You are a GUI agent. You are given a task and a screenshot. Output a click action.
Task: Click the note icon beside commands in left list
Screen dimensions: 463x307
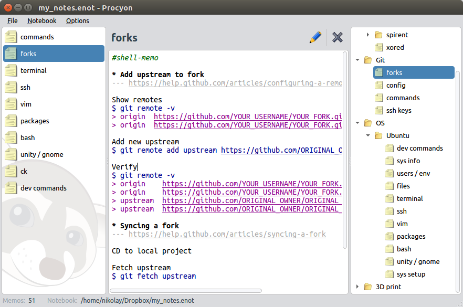tap(11, 37)
